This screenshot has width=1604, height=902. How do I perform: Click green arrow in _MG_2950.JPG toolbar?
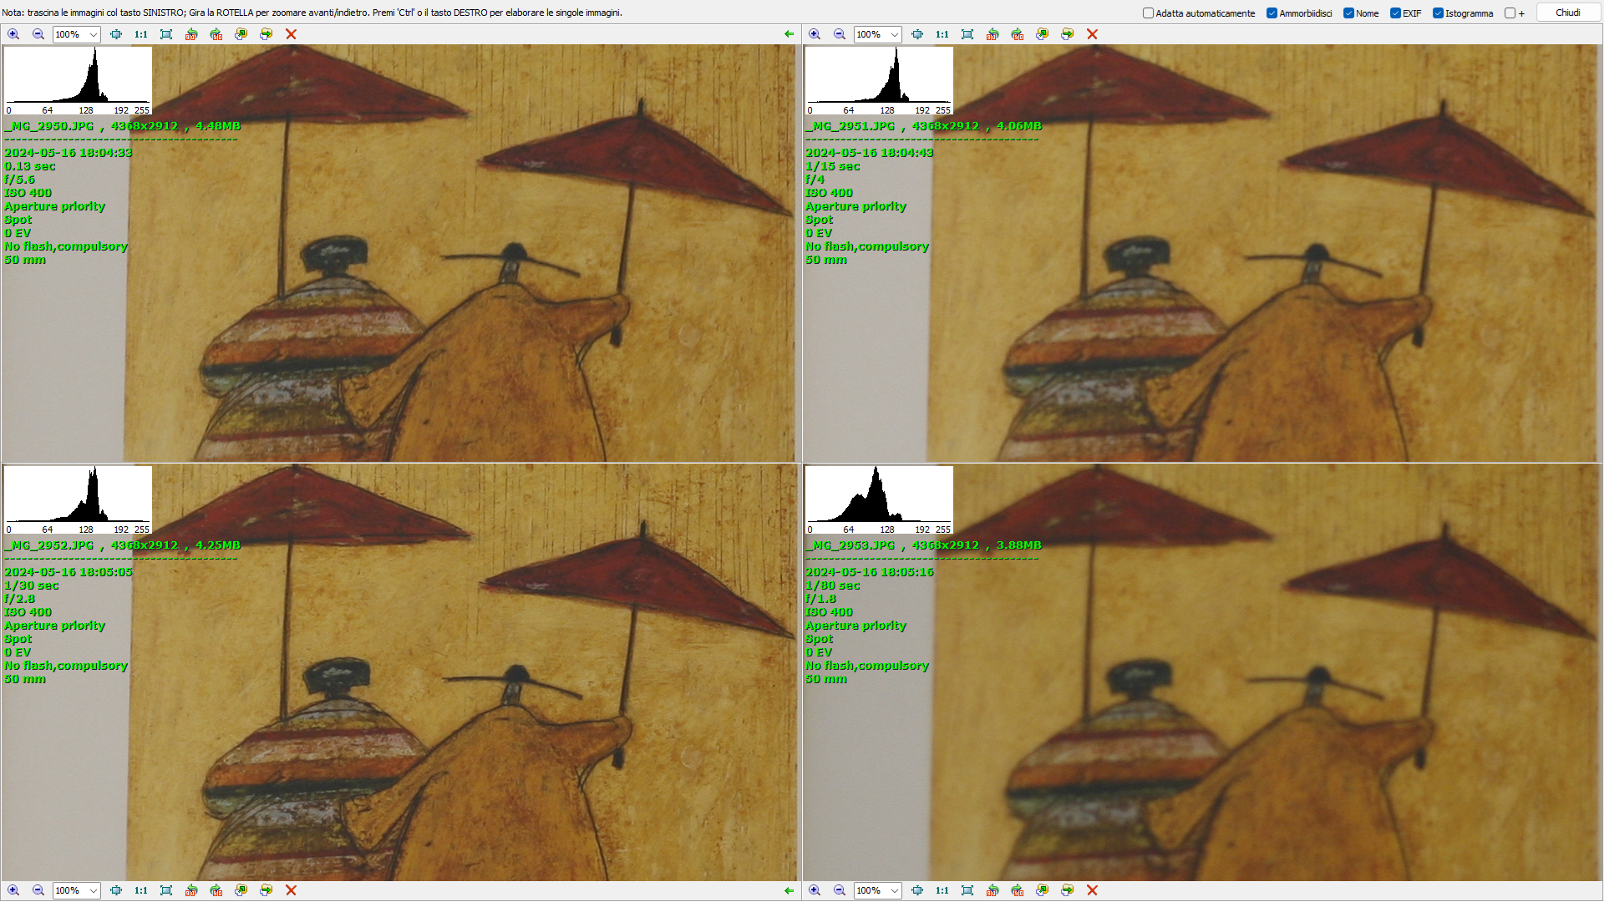[789, 34]
